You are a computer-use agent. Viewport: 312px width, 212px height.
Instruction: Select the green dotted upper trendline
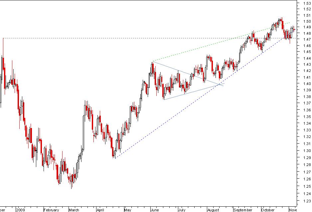click(221, 42)
